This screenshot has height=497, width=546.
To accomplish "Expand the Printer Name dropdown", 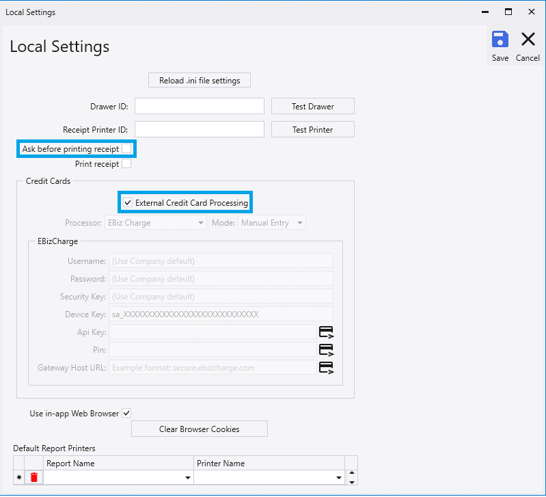I will (x=338, y=478).
